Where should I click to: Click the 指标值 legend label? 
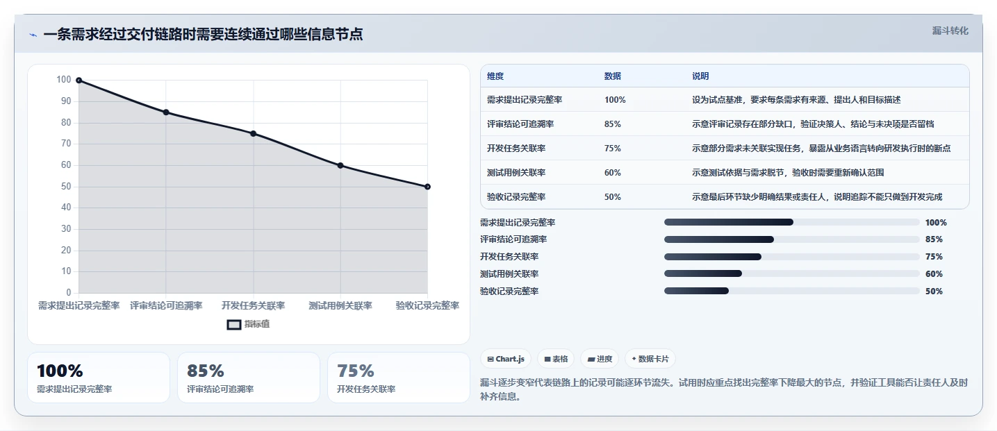(257, 324)
